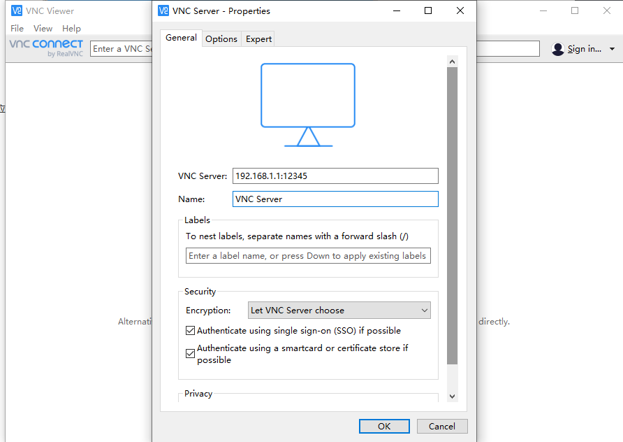Dismiss dialog with Cancel button

(x=442, y=426)
